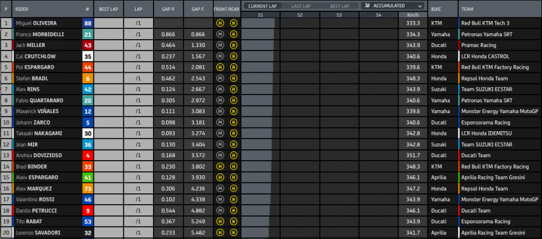Click the Km/h column header
Viewport: 542px width, 239px height.
coord(413,15)
